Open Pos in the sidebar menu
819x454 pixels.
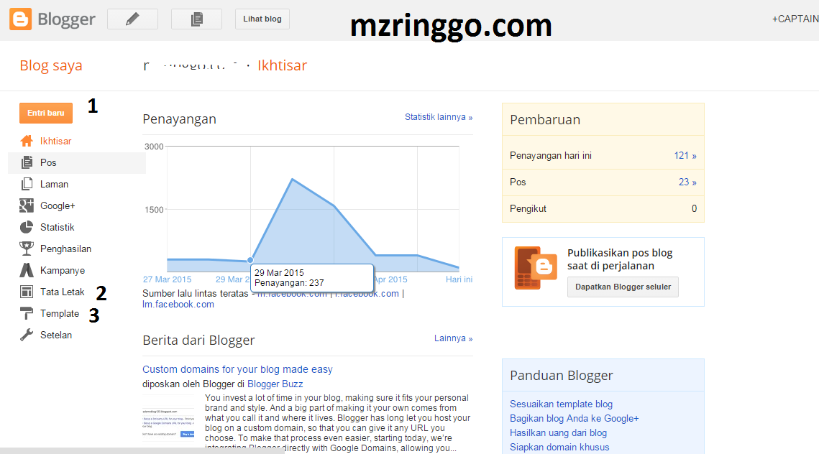tap(48, 163)
